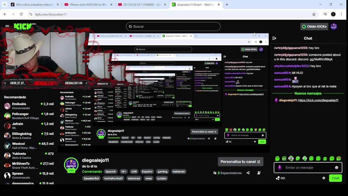
Task: Select the mortalkonbat1 tag
Action: coord(113,178)
